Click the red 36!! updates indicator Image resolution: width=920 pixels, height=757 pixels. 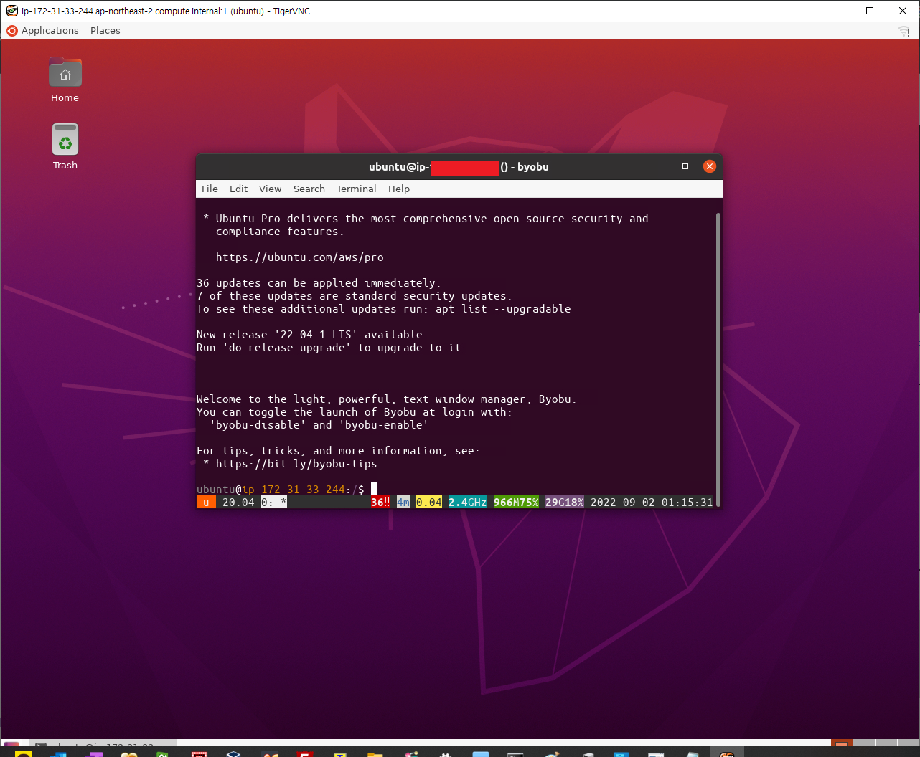click(x=380, y=503)
